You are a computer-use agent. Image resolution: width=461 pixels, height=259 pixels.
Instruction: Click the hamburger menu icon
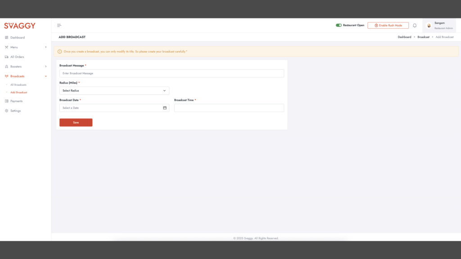pos(59,26)
